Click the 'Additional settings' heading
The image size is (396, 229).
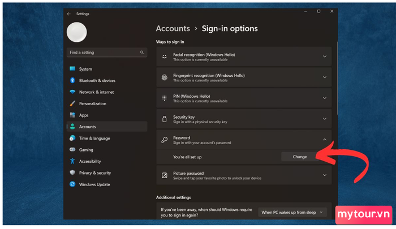tap(173, 197)
